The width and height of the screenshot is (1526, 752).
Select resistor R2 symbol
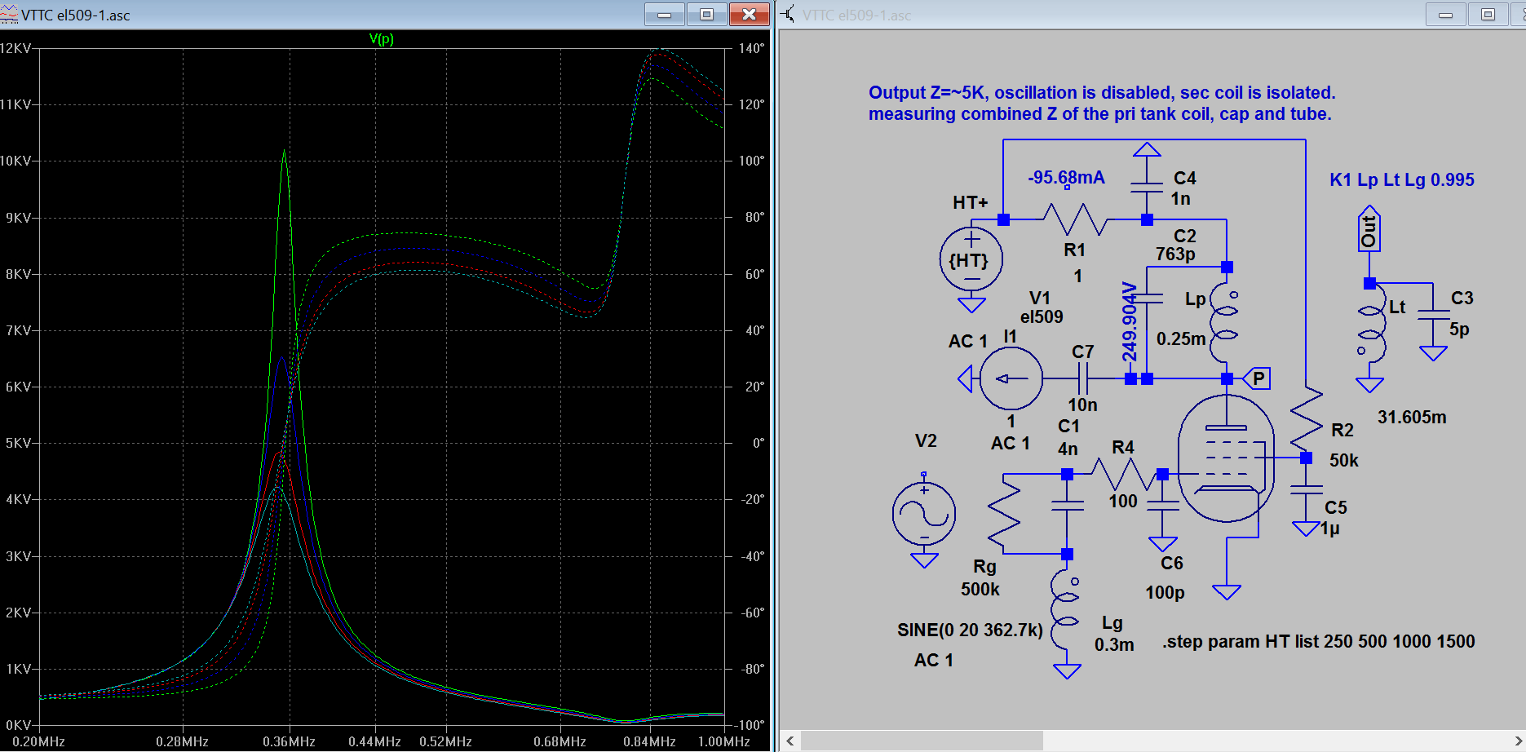(x=1306, y=419)
